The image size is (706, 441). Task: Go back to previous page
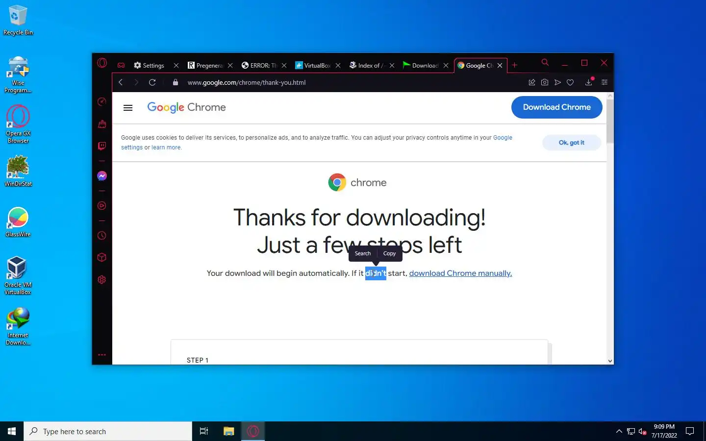tap(121, 82)
